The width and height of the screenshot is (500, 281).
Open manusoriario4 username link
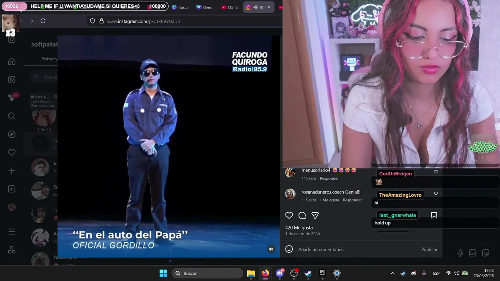pos(316,171)
